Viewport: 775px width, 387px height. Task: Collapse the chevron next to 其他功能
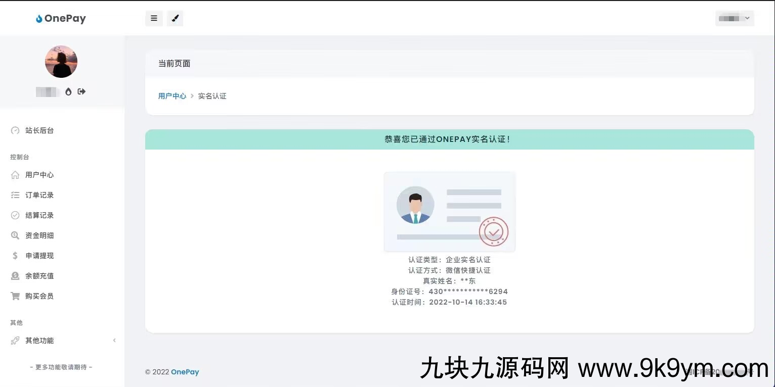coord(114,340)
